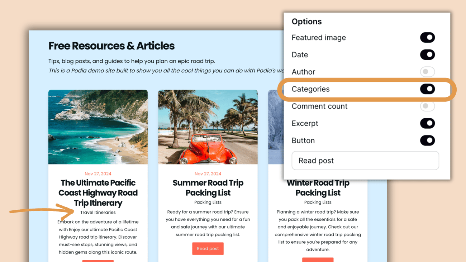Open the Pacific Coast Highway coastline image
The width and height of the screenshot is (466, 262).
pyautogui.click(x=98, y=127)
